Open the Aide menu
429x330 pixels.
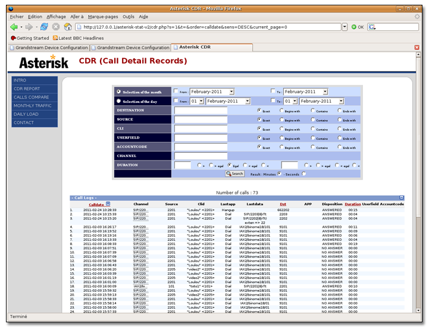[x=143, y=17]
